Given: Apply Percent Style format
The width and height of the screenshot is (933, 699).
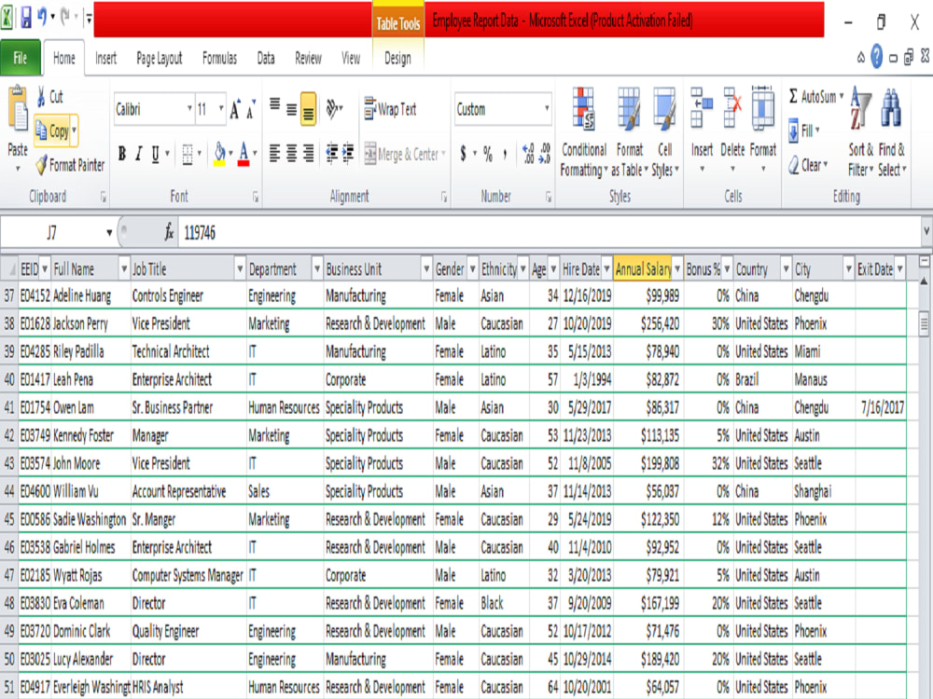Looking at the screenshot, I should (x=488, y=154).
